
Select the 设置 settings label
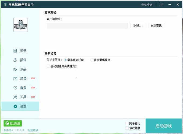(x=23, y=106)
